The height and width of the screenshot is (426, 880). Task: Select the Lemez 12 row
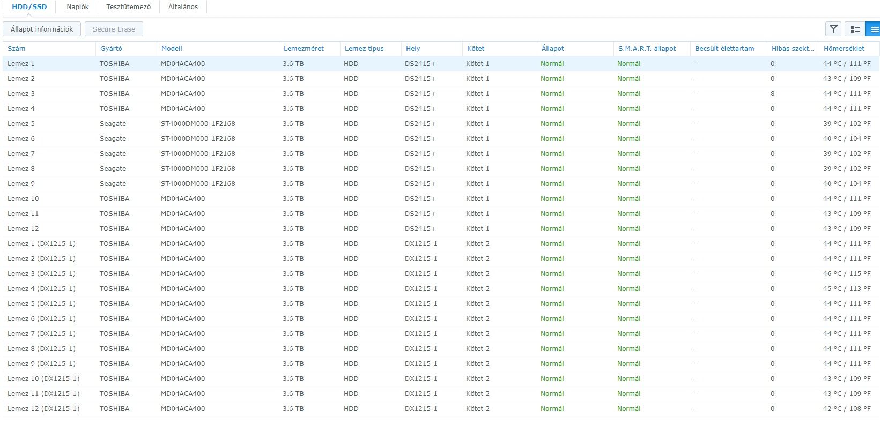coord(441,228)
